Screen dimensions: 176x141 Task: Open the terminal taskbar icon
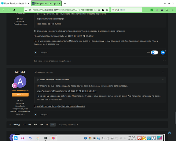pos(45,138)
